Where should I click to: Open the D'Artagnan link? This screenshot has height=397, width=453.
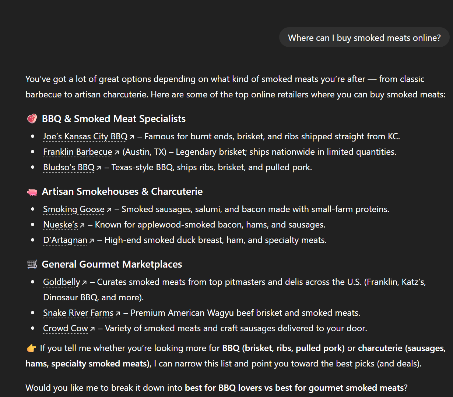point(65,240)
